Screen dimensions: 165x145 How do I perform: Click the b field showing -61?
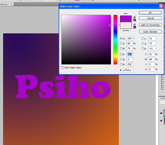pyautogui.click(x=152, y=48)
